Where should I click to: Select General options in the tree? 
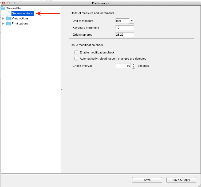click(22, 13)
